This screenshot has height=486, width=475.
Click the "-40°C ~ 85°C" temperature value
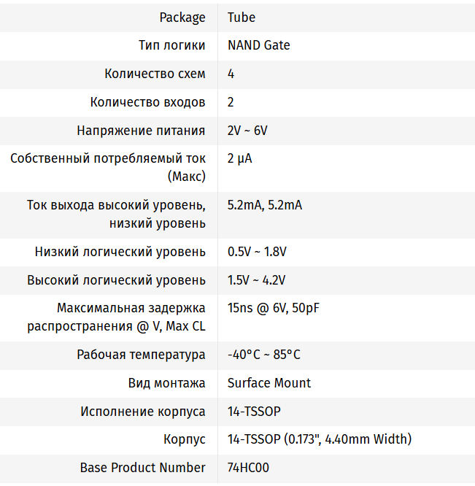pyautogui.click(x=263, y=355)
